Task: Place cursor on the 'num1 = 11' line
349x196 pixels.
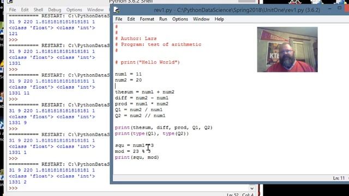Action: 129,74
